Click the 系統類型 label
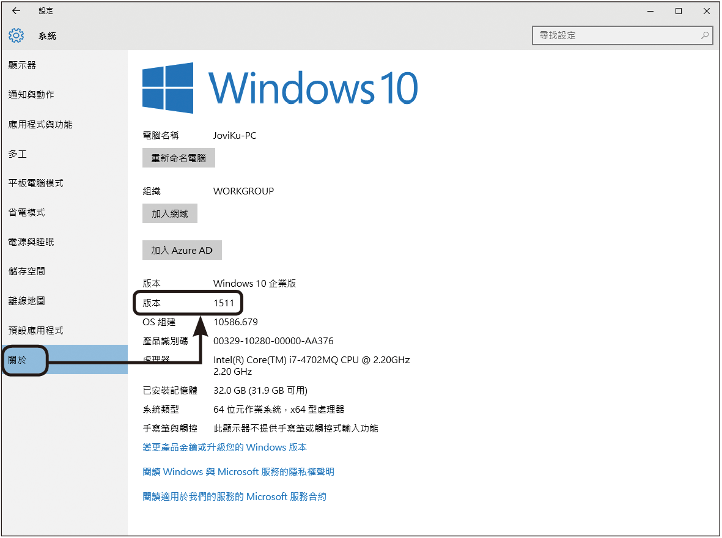This screenshot has width=722, height=538. [161, 410]
